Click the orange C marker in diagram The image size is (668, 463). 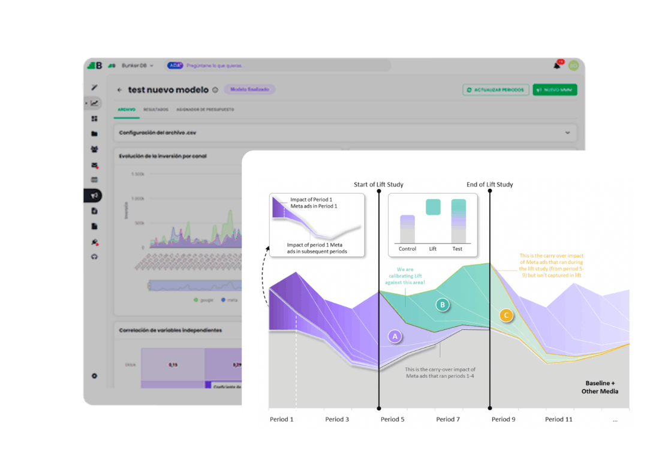click(x=506, y=315)
